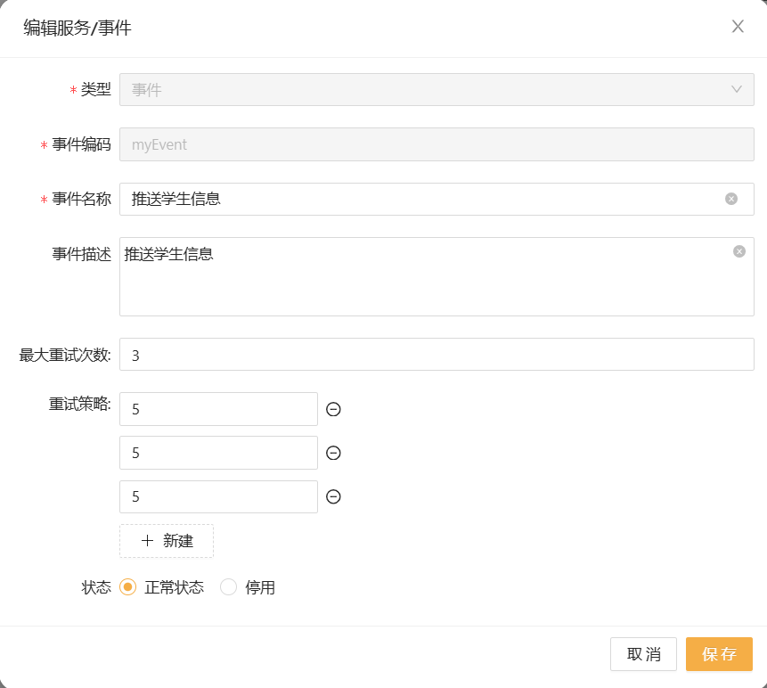This screenshot has height=688, width=767.
Task: Click inside the 事件描述 text area
Action: coord(437,277)
